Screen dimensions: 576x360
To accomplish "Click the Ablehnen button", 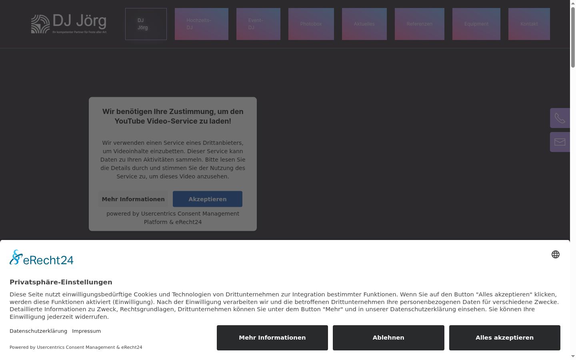I will (388, 338).
